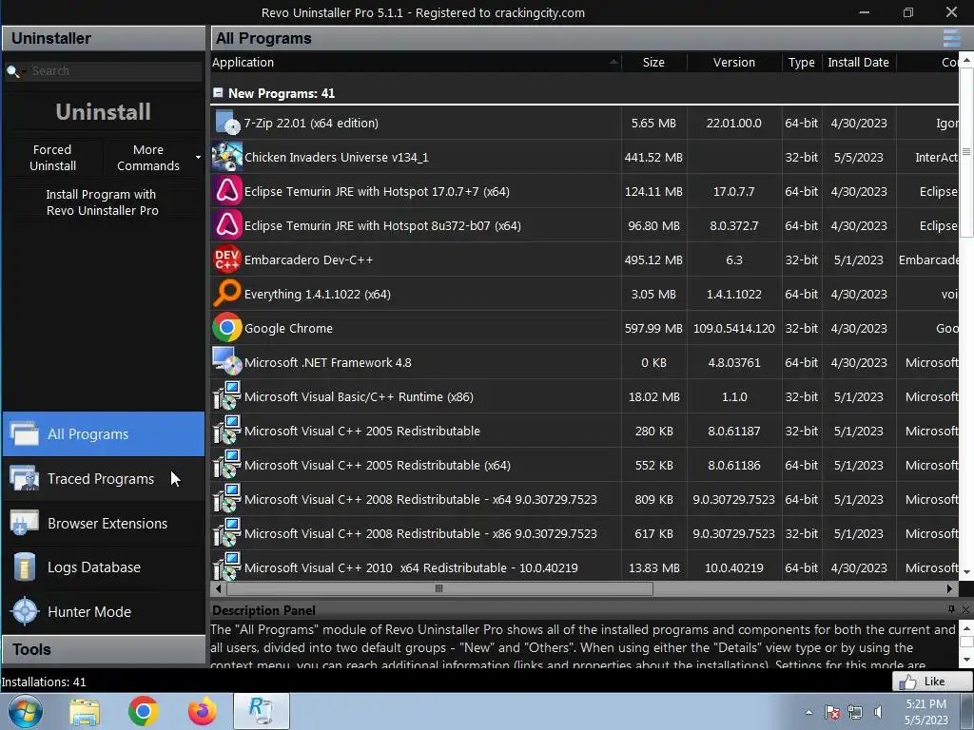Click the 7-Zip 22.01 program icon

point(227,123)
